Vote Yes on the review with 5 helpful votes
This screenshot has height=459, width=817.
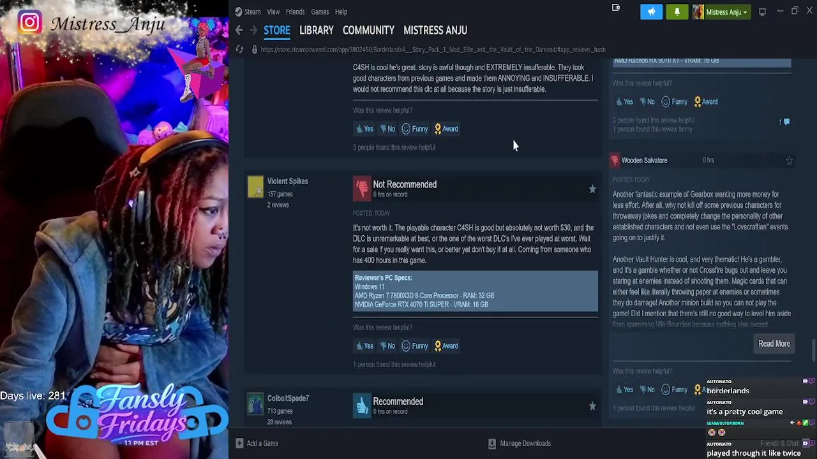[x=364, y=129]
